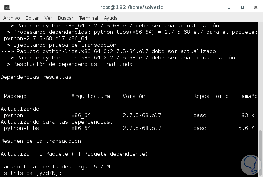
Task: Click the 'Dependencias resueltas' line
Action: click(x=36, y=77)
